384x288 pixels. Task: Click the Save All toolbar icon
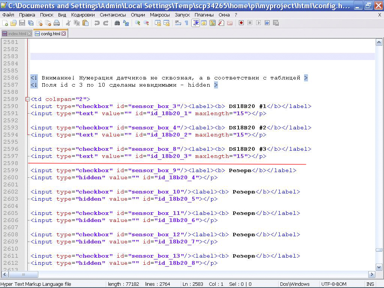pyautogui.click(x=31, y=23)
